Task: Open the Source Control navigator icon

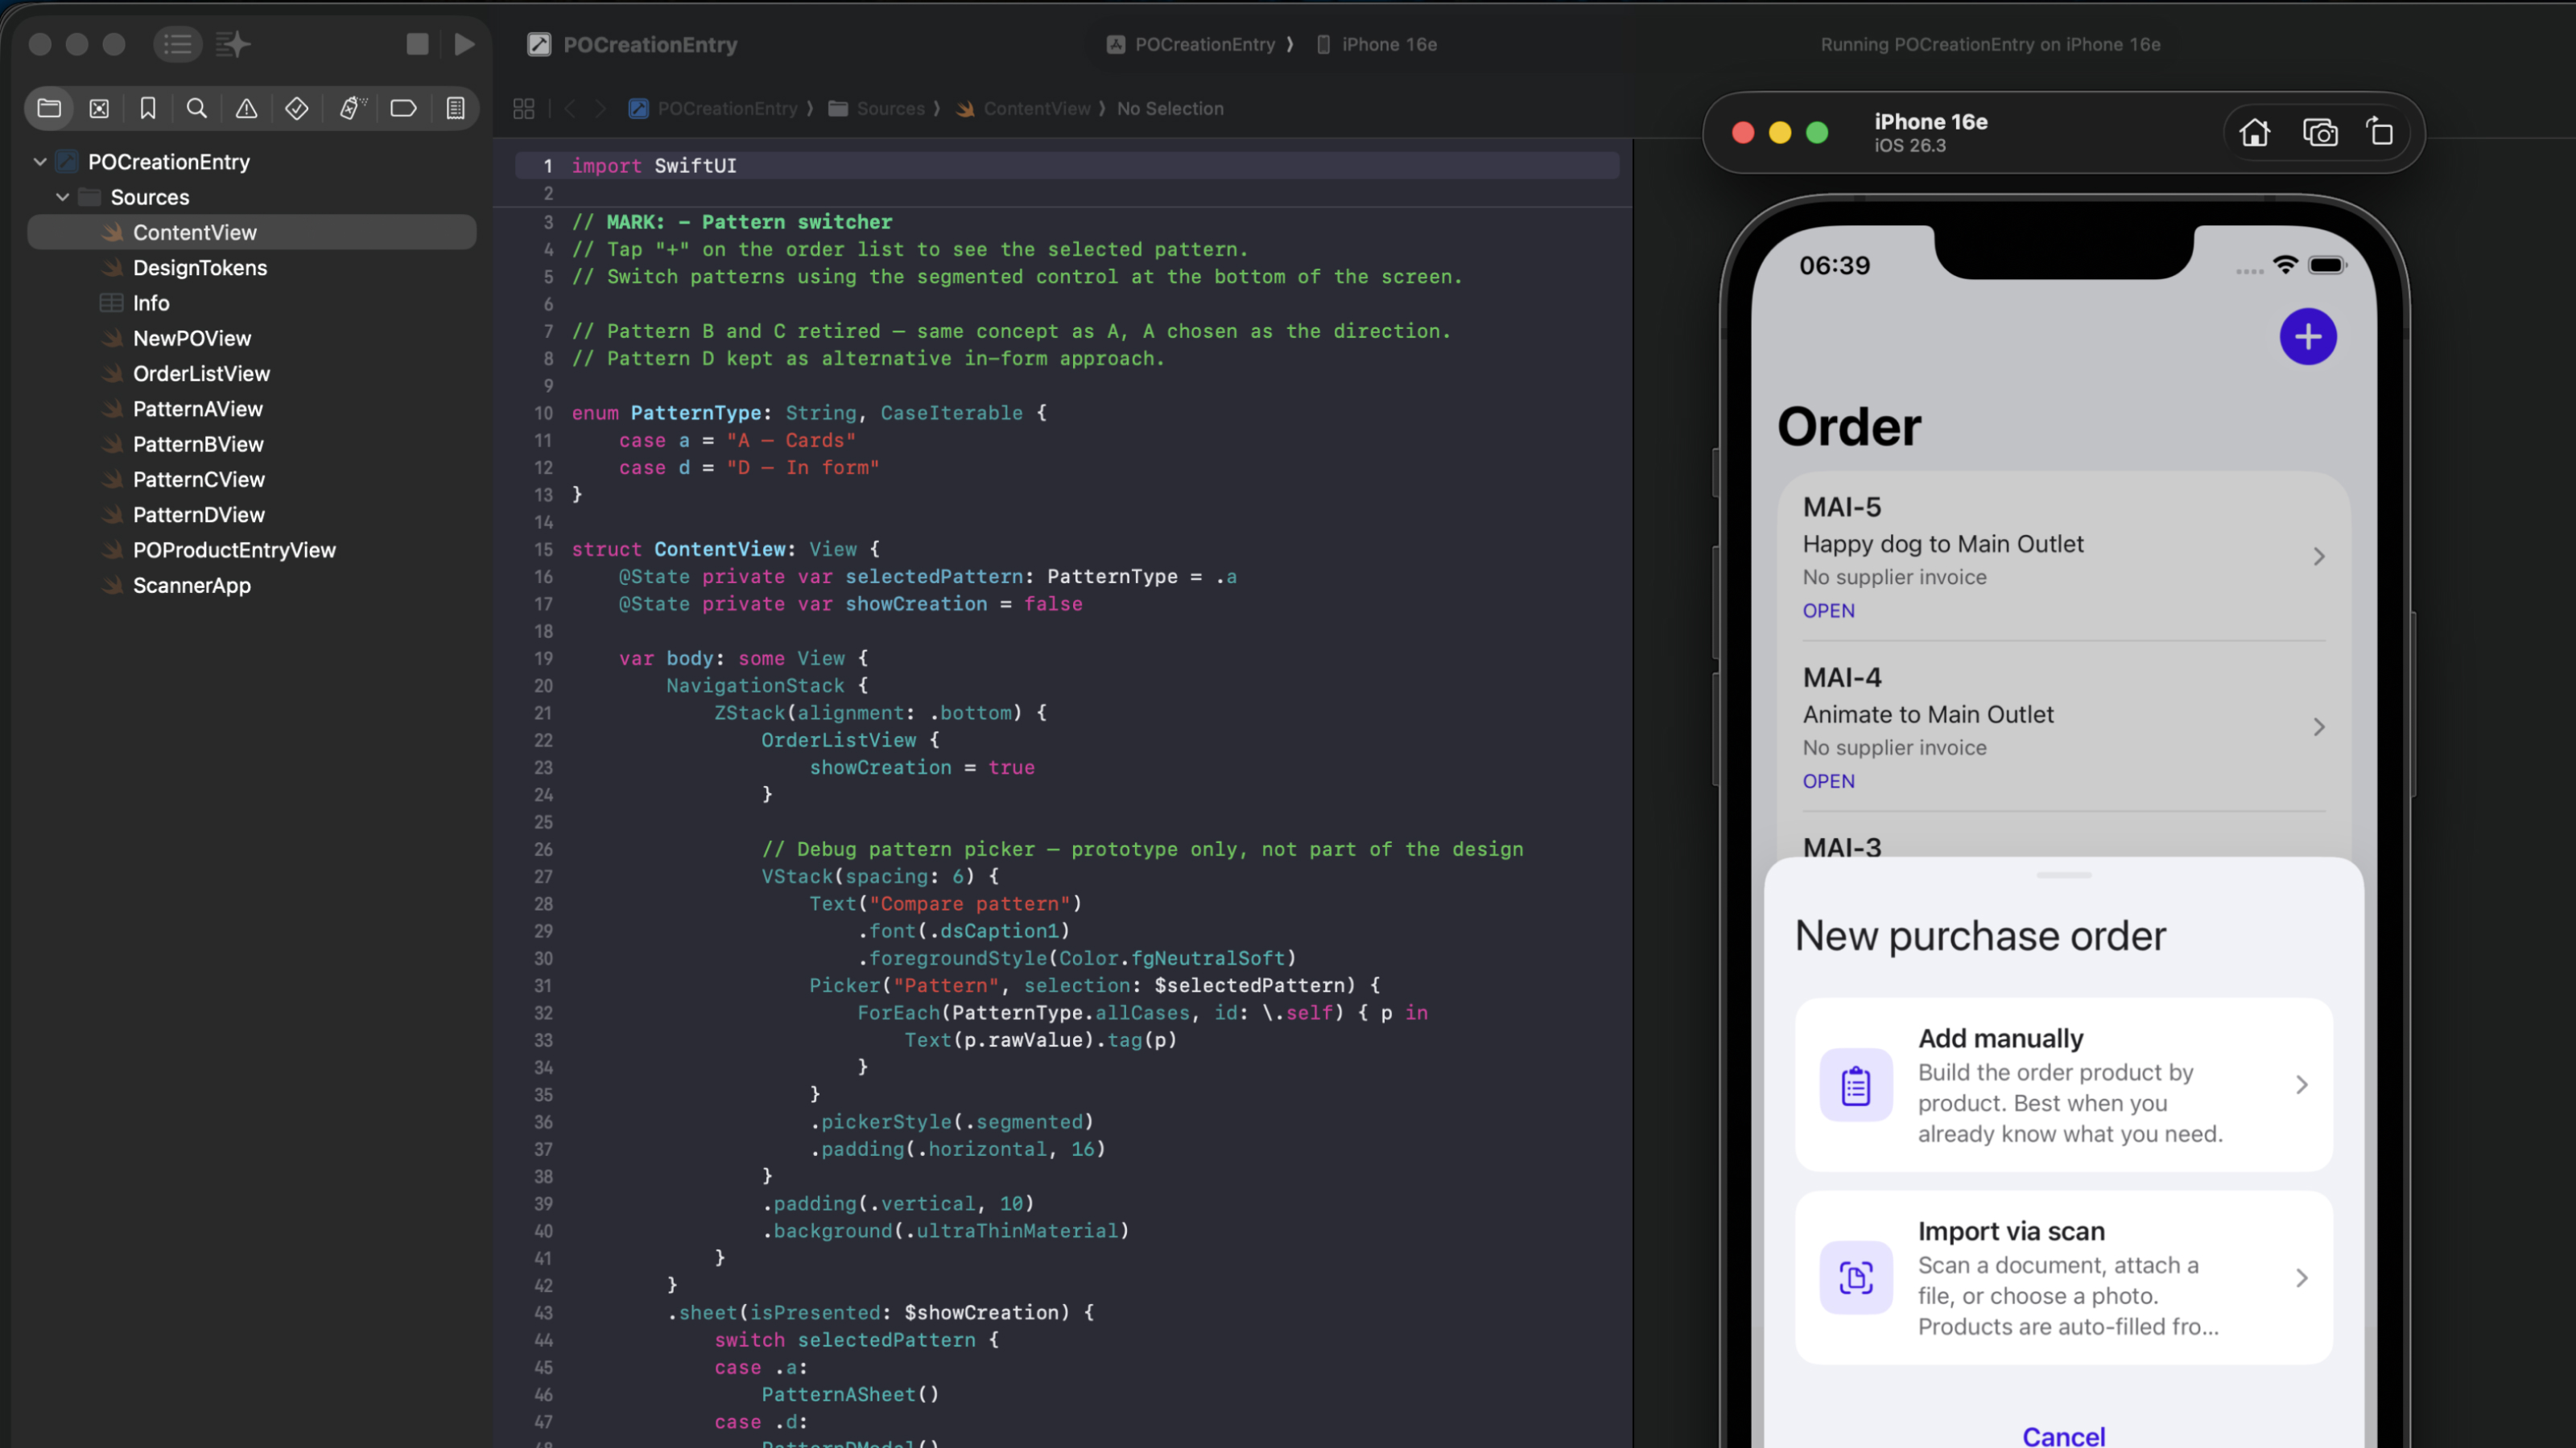Action: click(99, 108)
